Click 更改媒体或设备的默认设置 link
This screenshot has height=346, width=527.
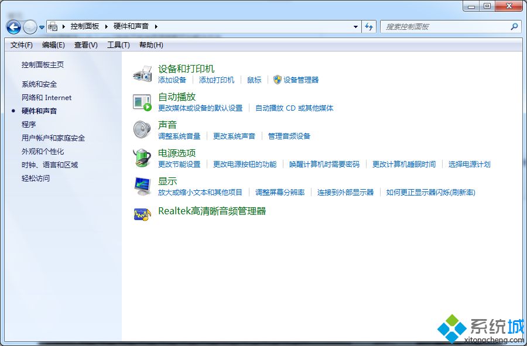(200, 108)
